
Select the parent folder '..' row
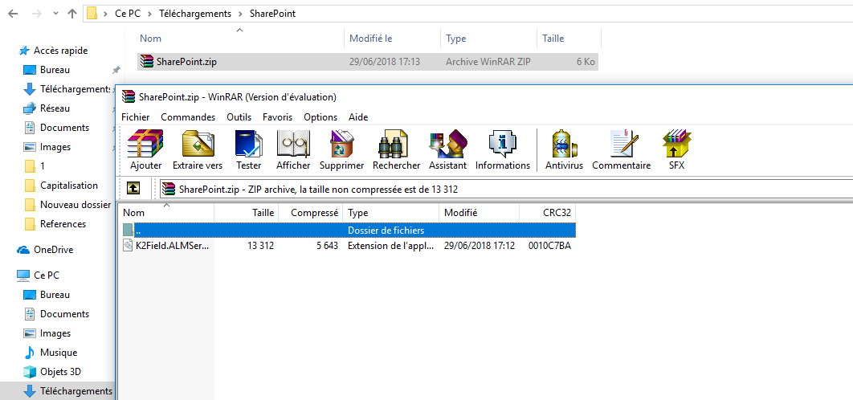pos(347,231)
